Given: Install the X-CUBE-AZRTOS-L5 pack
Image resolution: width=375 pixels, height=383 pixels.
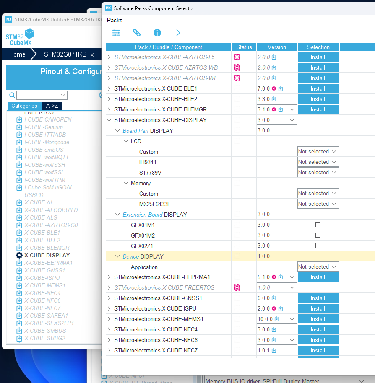Looking at the screenshot, I should tap(318, 57).
